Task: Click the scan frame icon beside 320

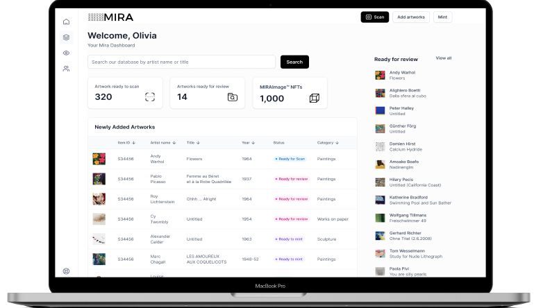Action: point(150,97)
